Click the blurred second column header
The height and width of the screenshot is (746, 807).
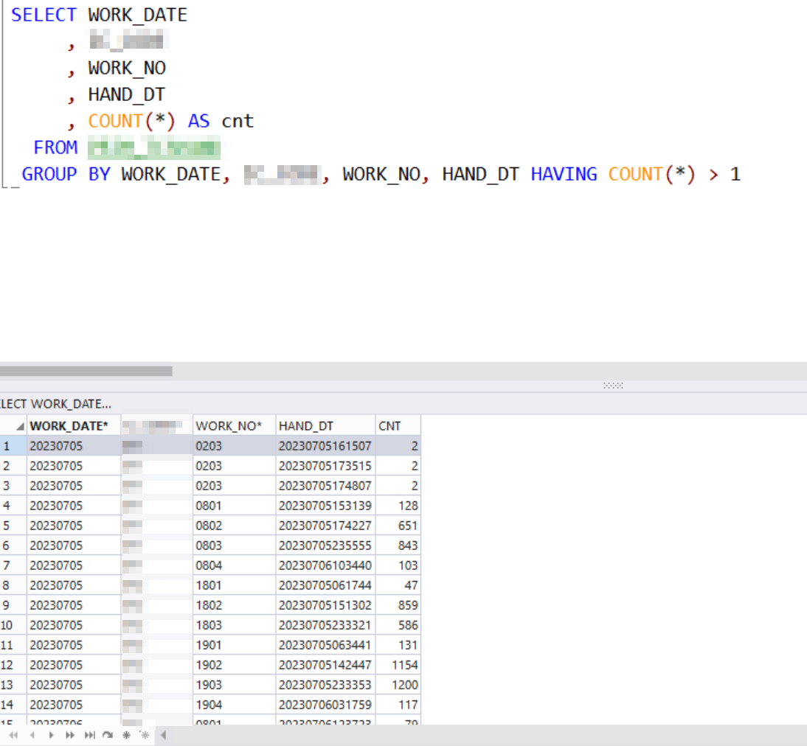(x=156, y=426)
